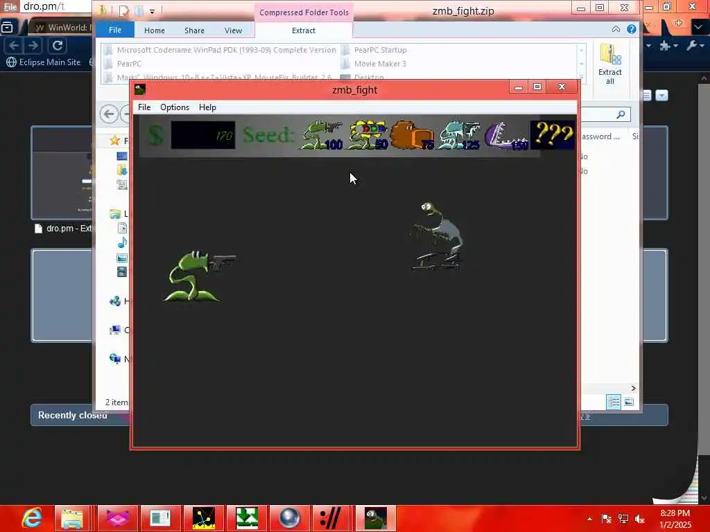Click the Extract all button
710x532 pixels.
pyautogui.click(x=609, y=64)
